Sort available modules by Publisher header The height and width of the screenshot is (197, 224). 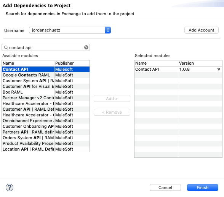[72, 63]
